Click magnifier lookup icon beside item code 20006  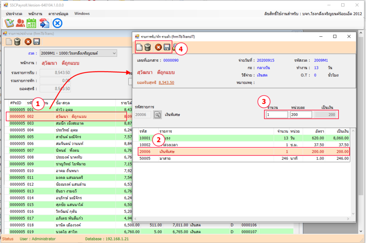(x=158, y=115)
